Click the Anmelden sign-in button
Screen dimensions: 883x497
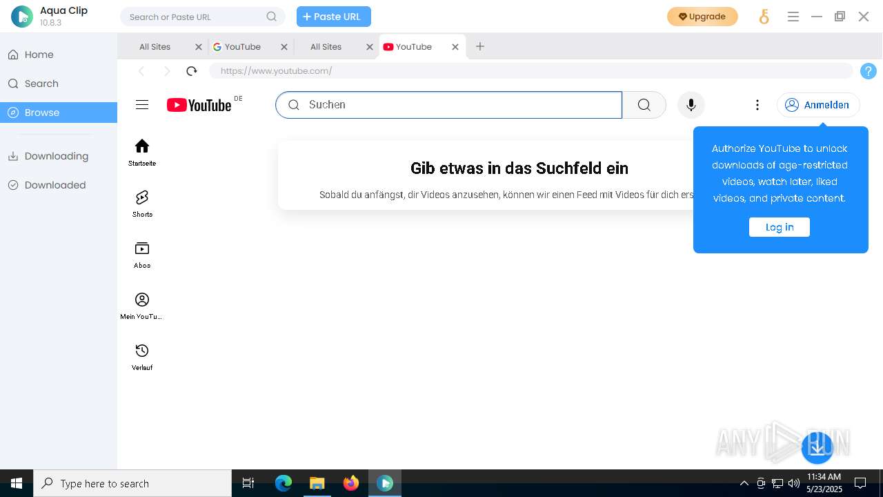[818, 105]
